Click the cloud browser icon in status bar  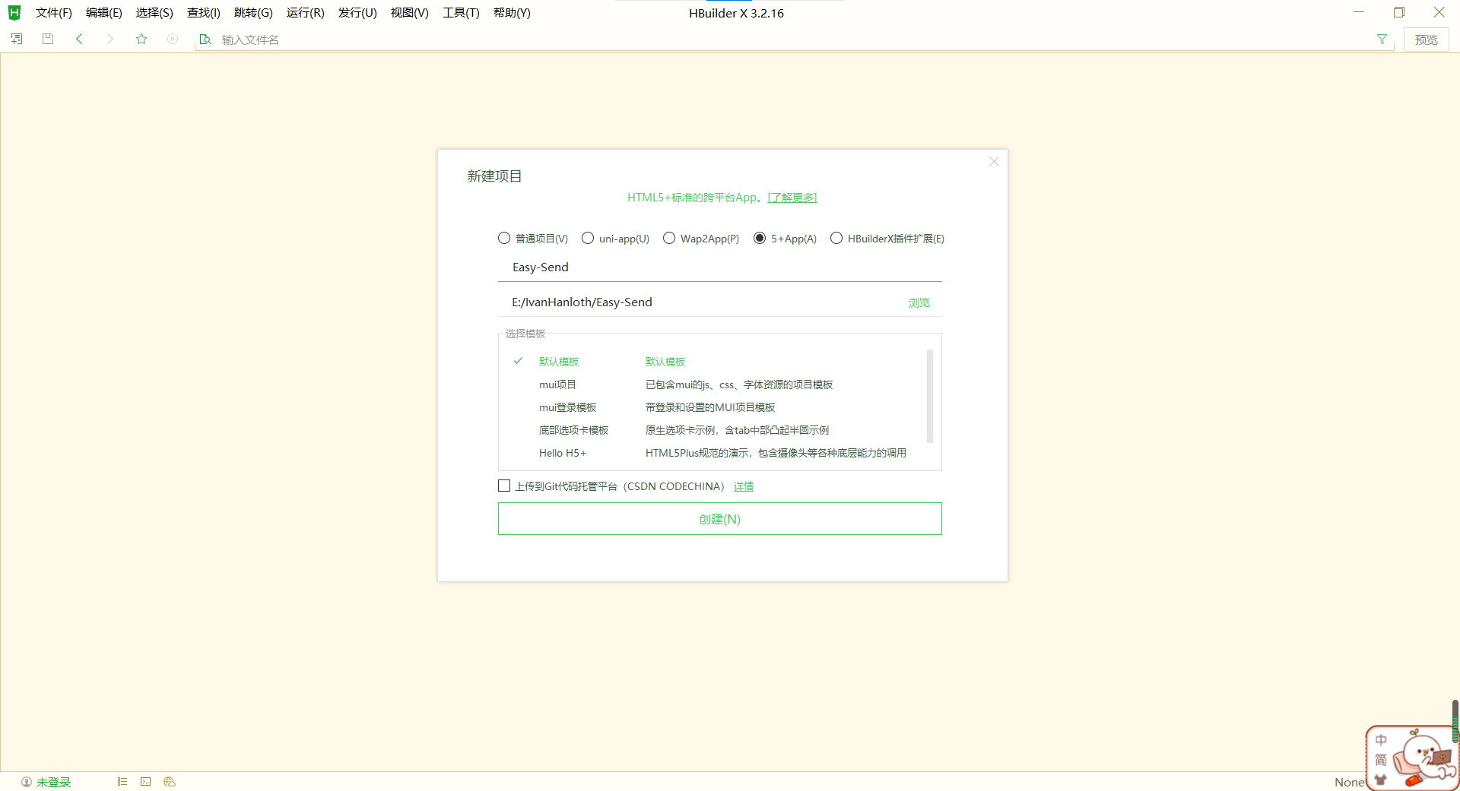(170, 782)
